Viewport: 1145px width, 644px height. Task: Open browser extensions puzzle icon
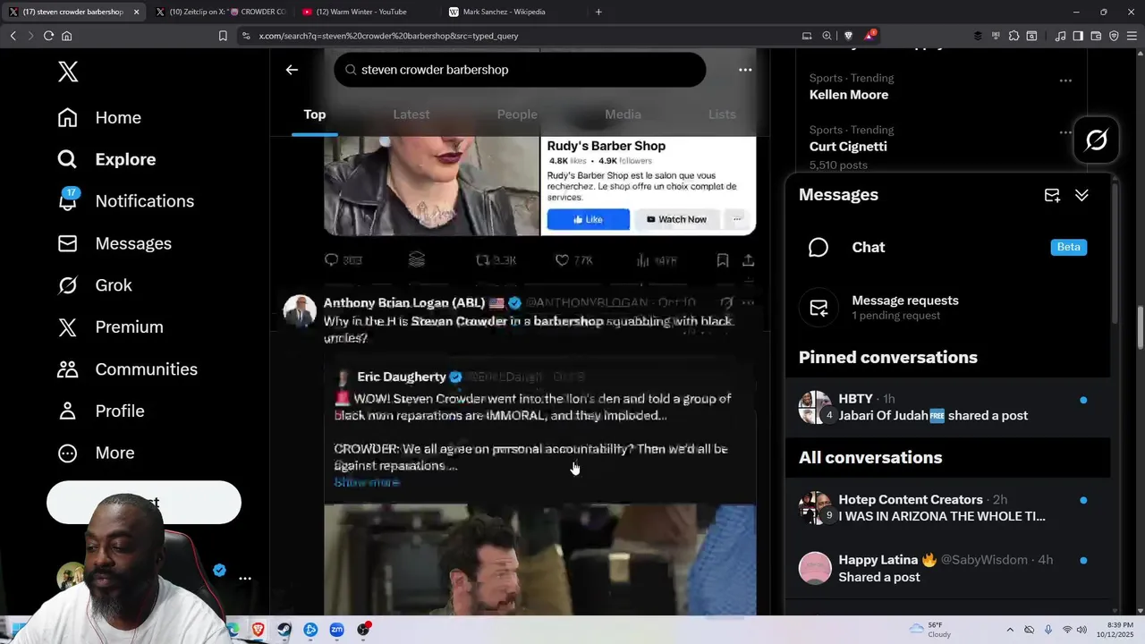point(1014,36)
